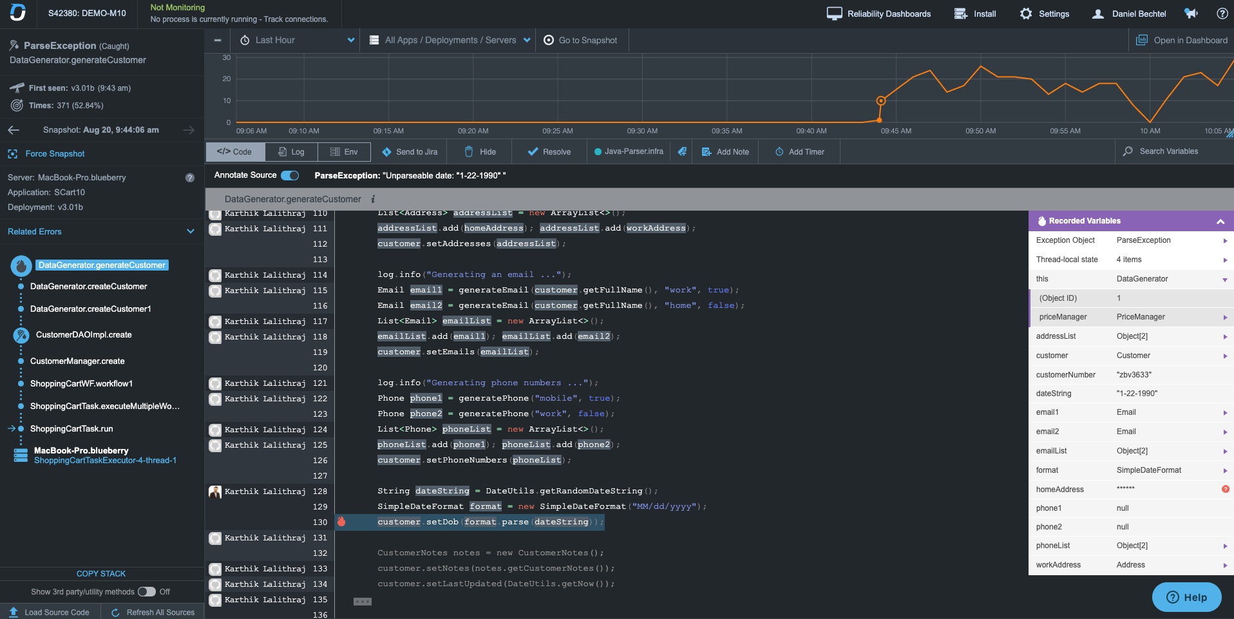
Task: Collapse the Related Errors section
Action: 190,231
